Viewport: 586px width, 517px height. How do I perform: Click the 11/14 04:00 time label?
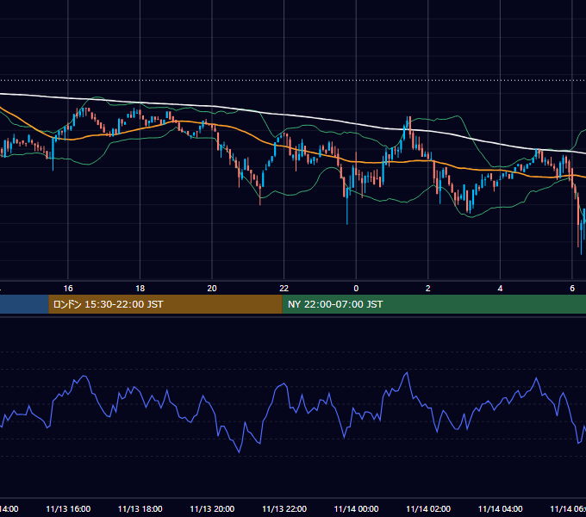click(501, 508)
